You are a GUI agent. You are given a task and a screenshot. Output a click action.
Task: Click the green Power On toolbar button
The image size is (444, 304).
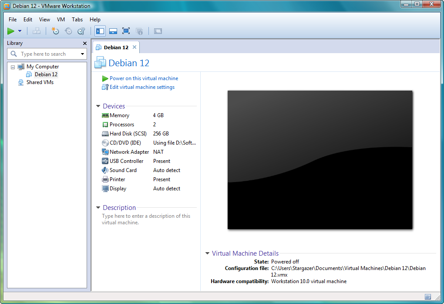[x=11, y=31]
